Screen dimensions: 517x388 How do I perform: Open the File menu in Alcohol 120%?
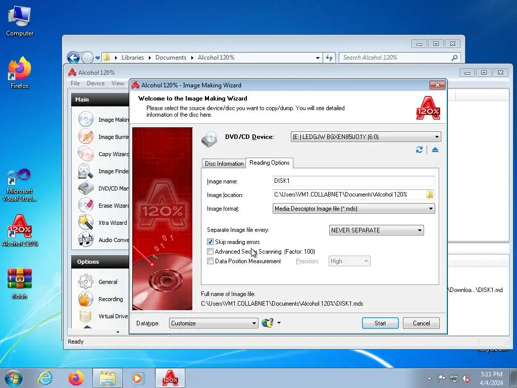(75, 83)
